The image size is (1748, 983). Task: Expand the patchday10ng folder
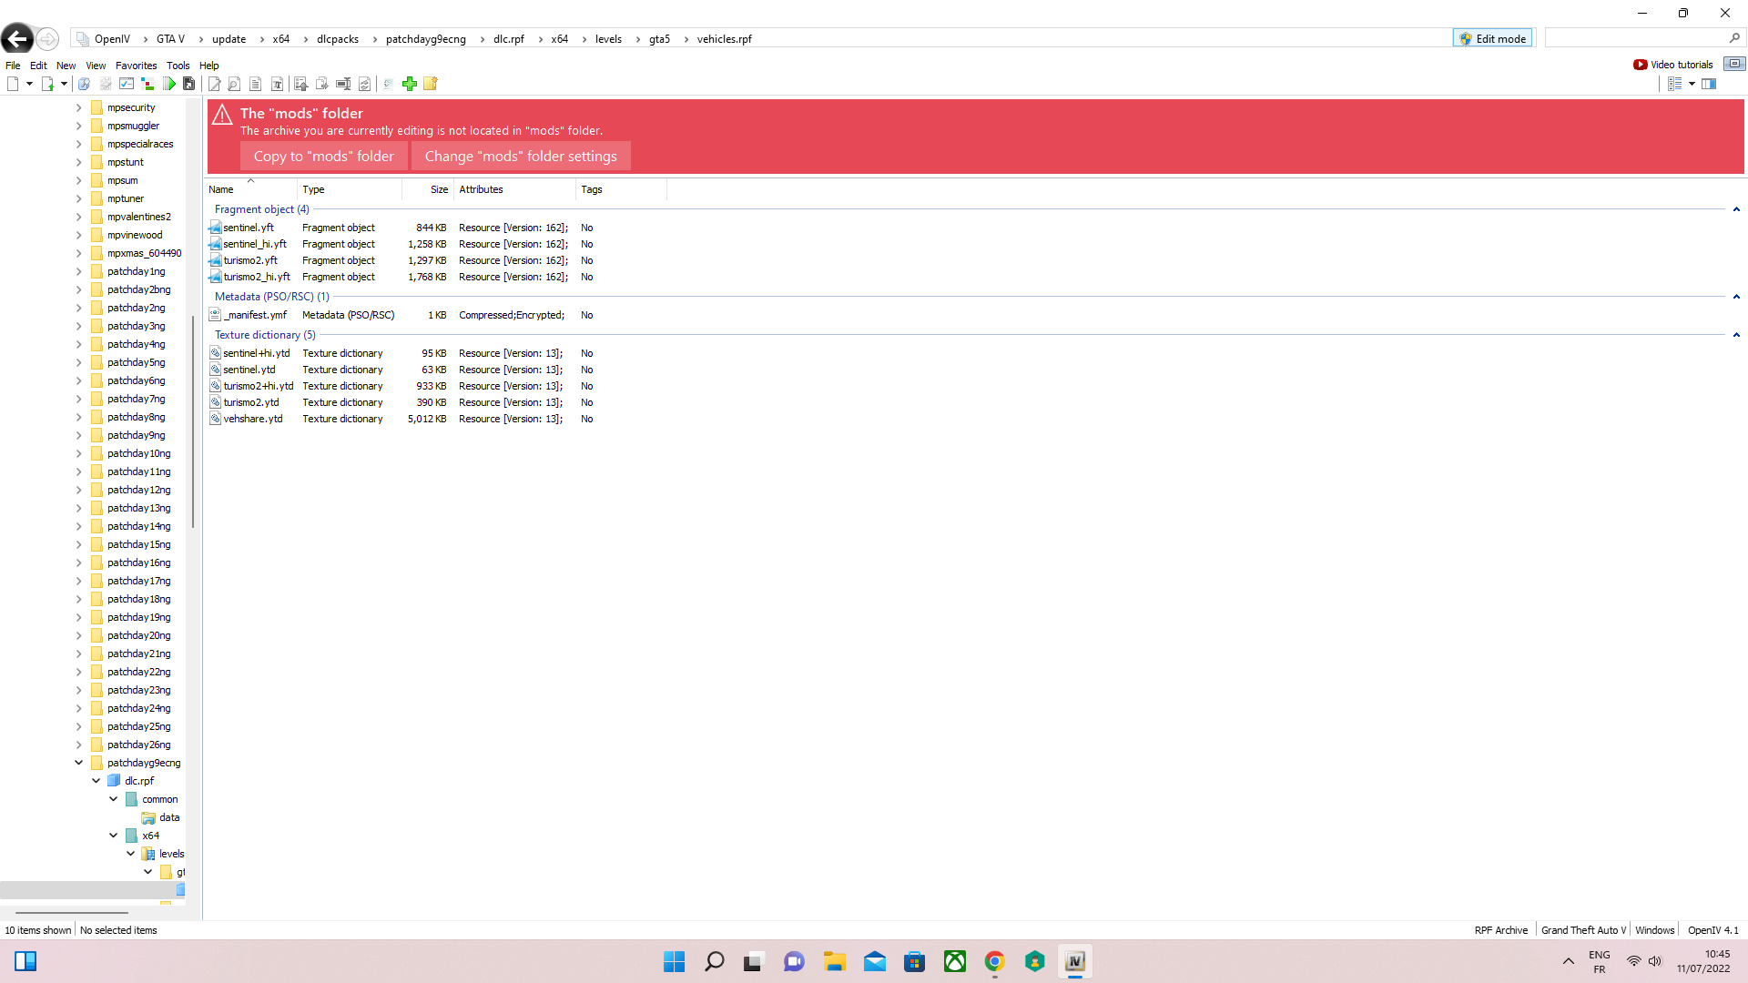pos(79,453)
